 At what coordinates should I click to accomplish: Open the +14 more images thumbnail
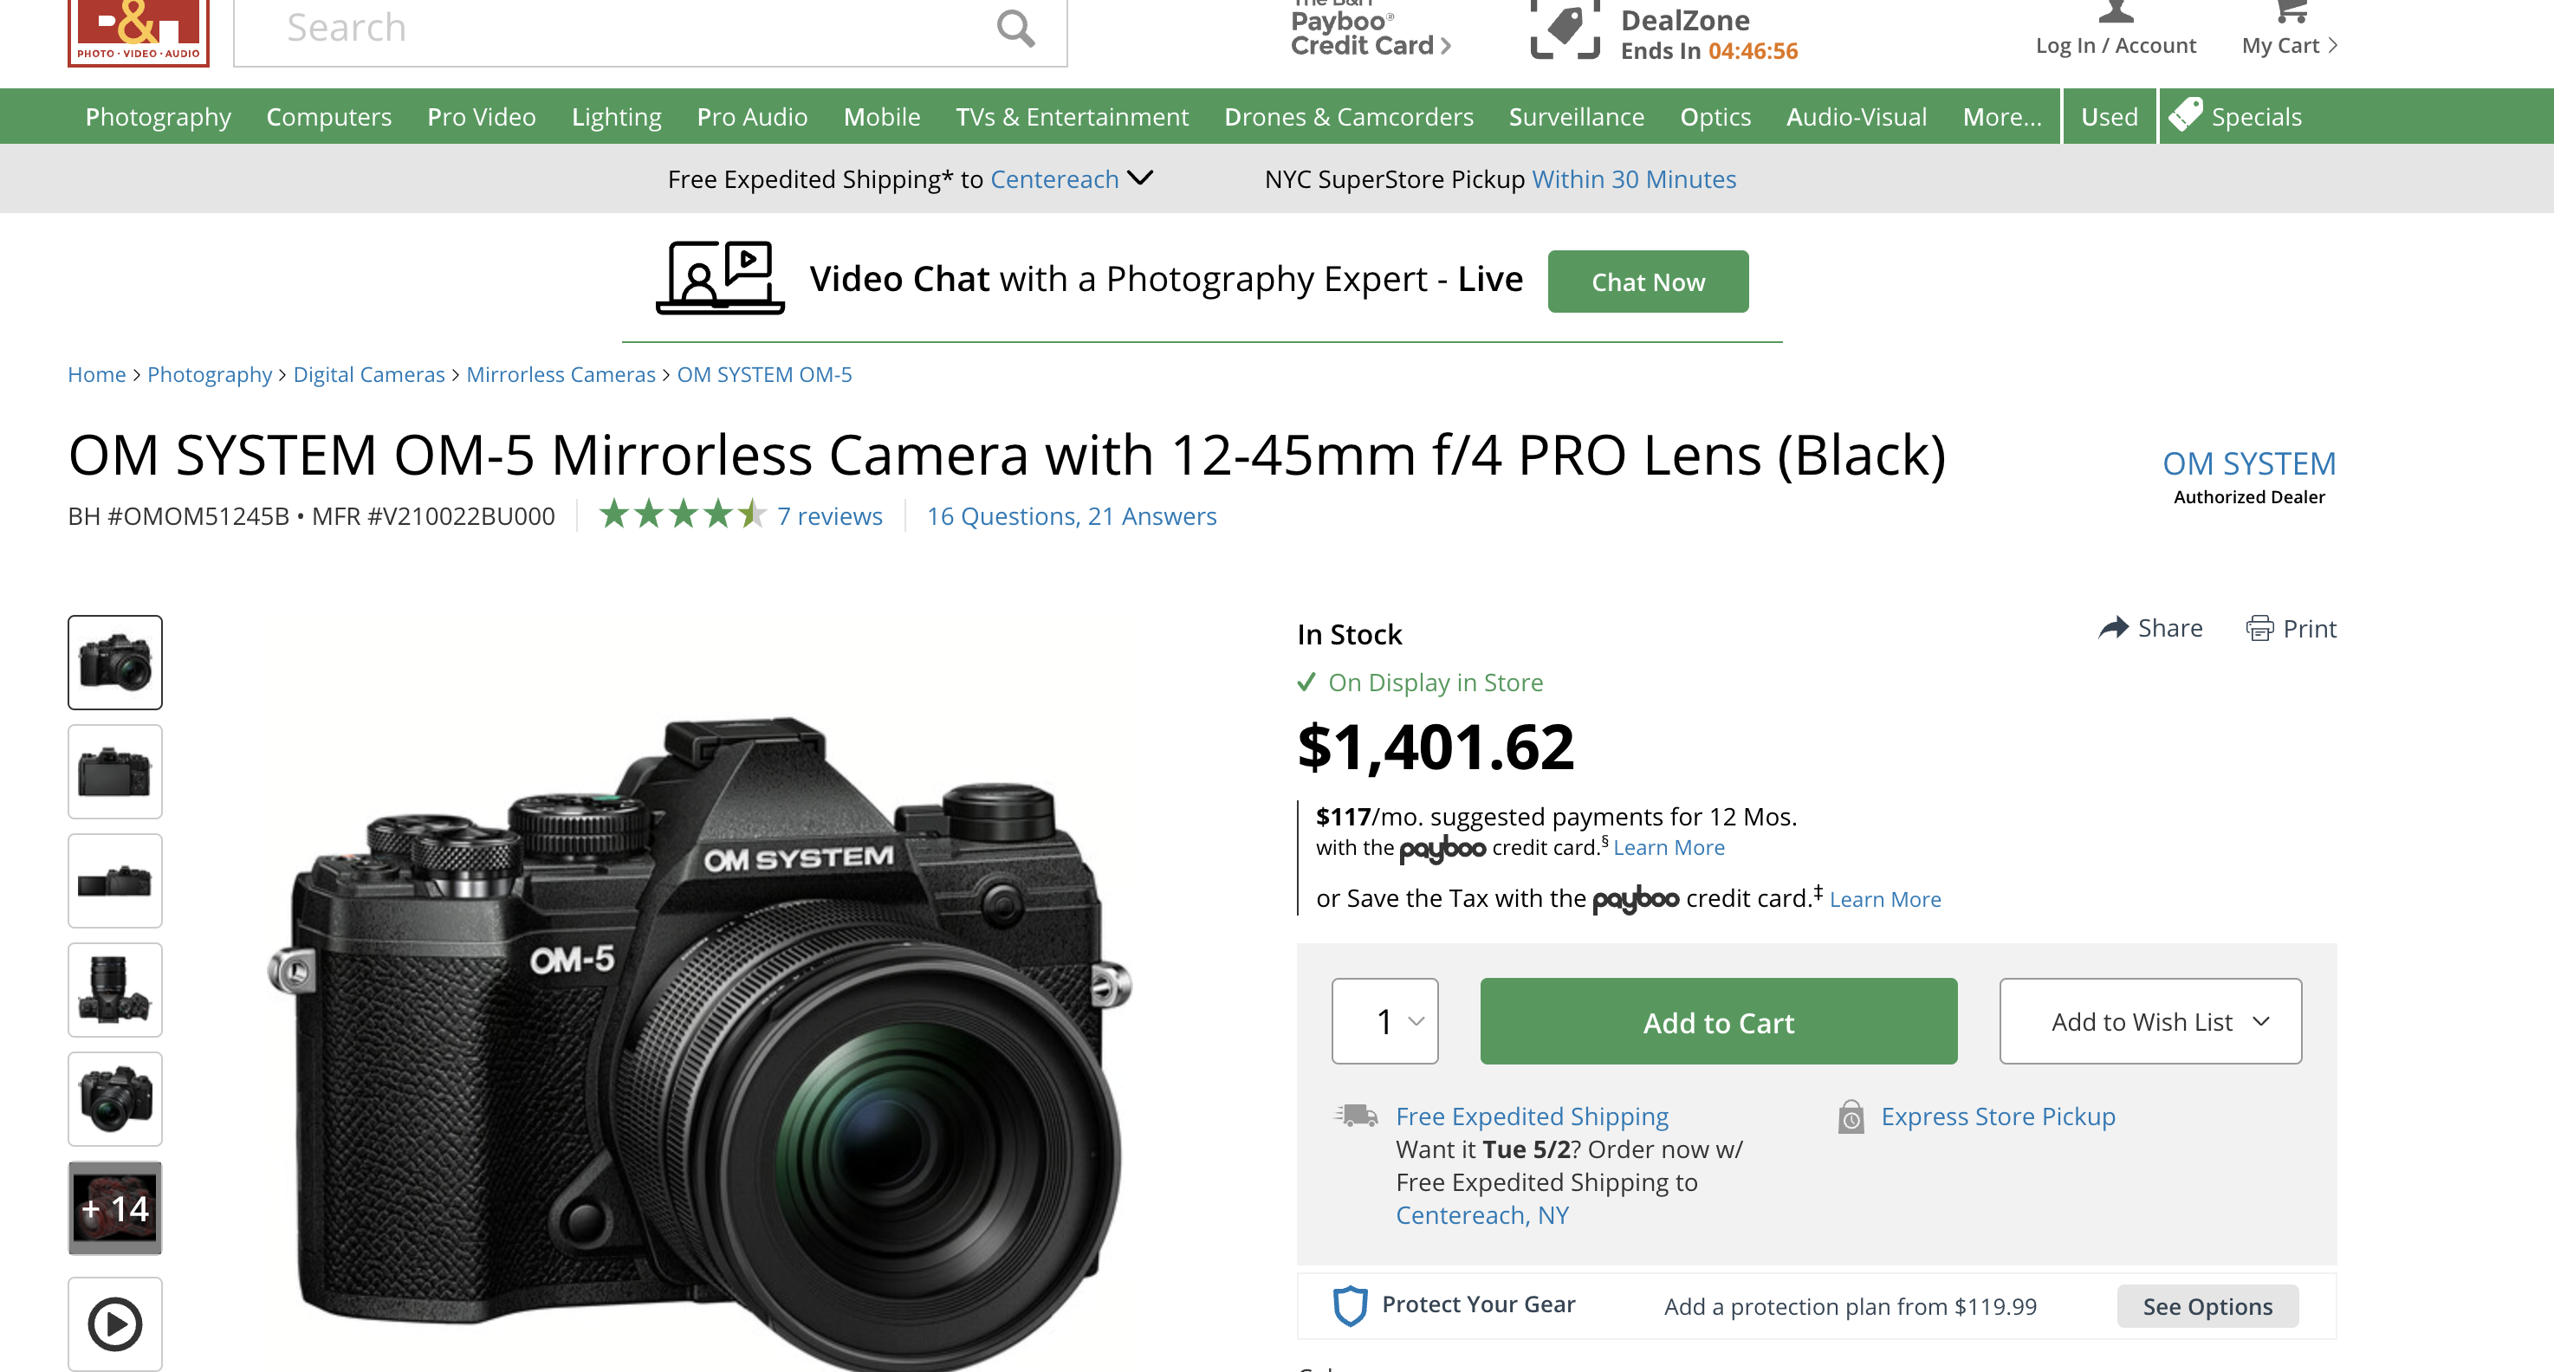[115, 1207]
